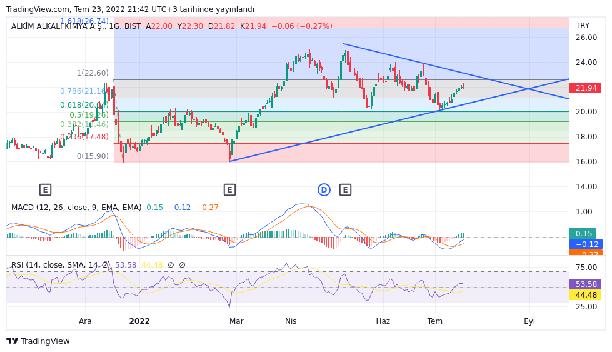Click the TradingView.com publication header text

point(130,9)
